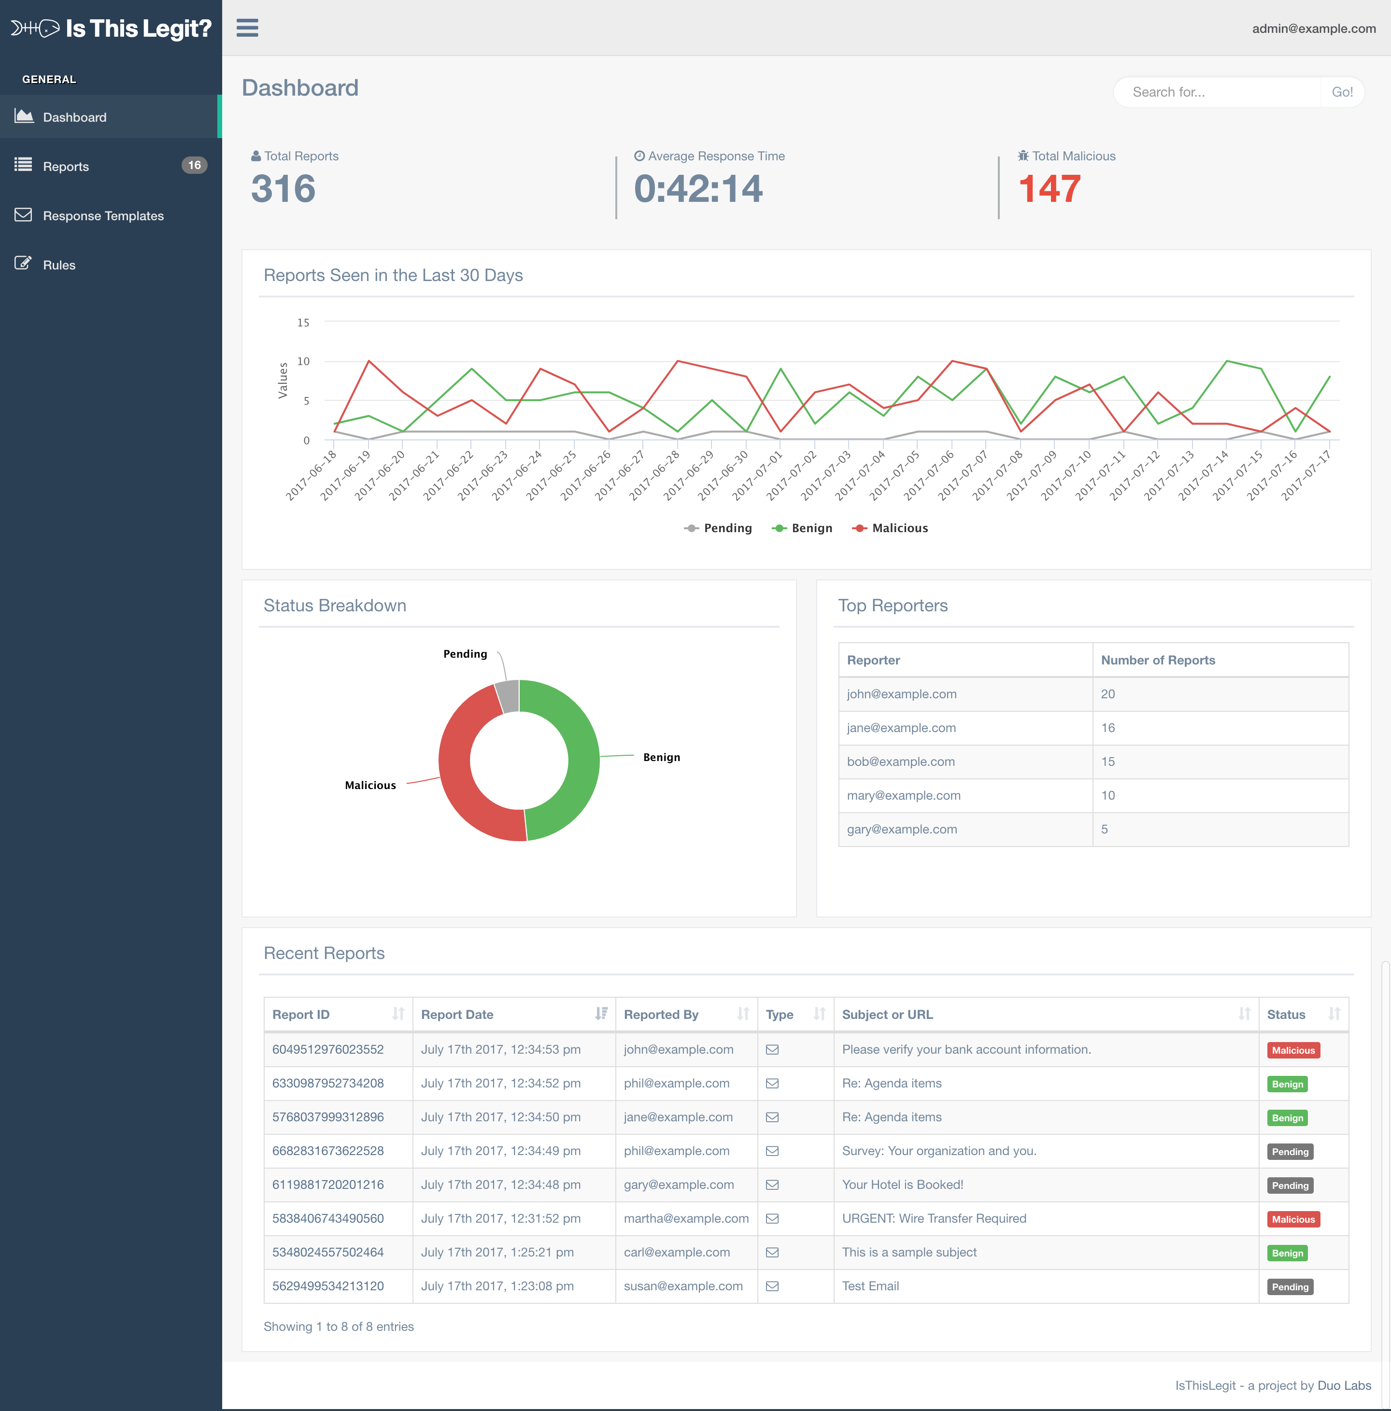The width and height of the screenshot is (1391, 1411).
Task: Click envelope type icon in john@example.com row
Action: click(771, 1049)
